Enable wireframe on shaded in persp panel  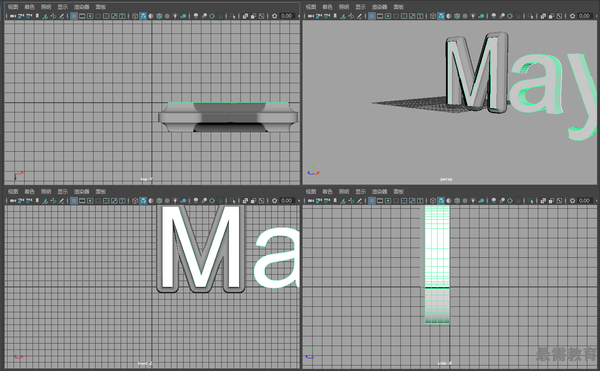[457, 16]
